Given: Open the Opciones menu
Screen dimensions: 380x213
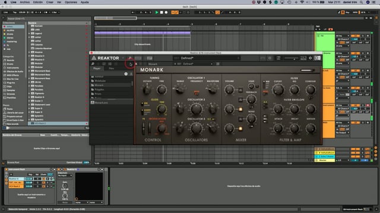Looking at the screenshot, I should point(71,2).
